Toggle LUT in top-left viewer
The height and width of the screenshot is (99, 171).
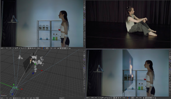pyautogui.click(x=47, y=48)
